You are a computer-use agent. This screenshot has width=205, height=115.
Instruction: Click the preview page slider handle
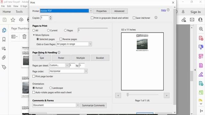[x=127, y=95]
